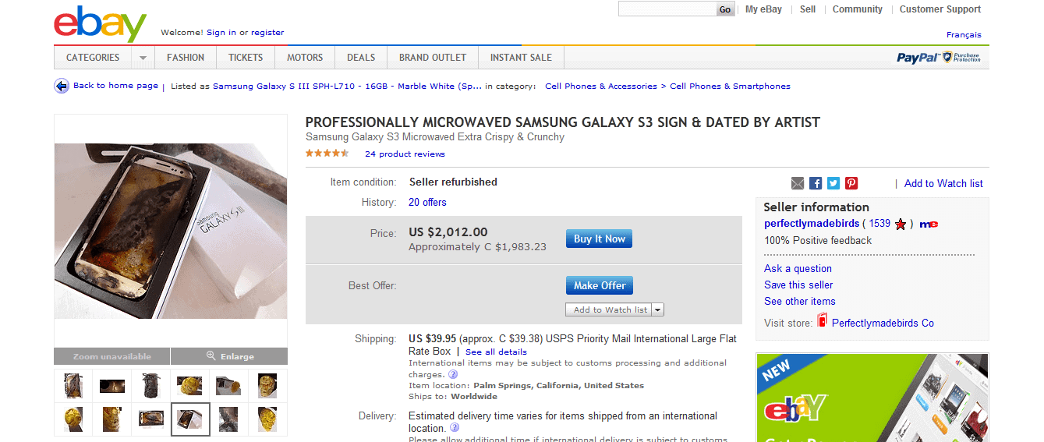This screenshot has width=1044, height=442.
Task: Open the Add to Watch list dropdown arrow
Action: [658, 309]
